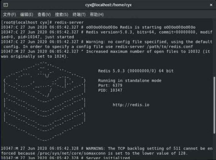216x160 pixels.
Task: Open the 查看(V) menu
Action: (x=44, y=14)
